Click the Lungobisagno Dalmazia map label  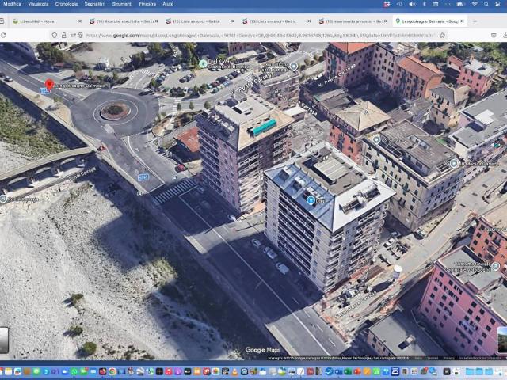[x=80, y=86]
